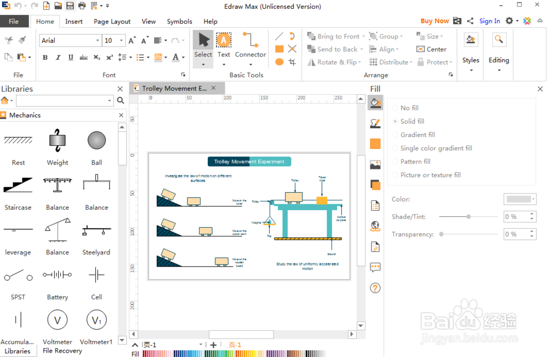Close the Trolley Movement document tab
Viewport: 548px width, 357px height.
214,88
